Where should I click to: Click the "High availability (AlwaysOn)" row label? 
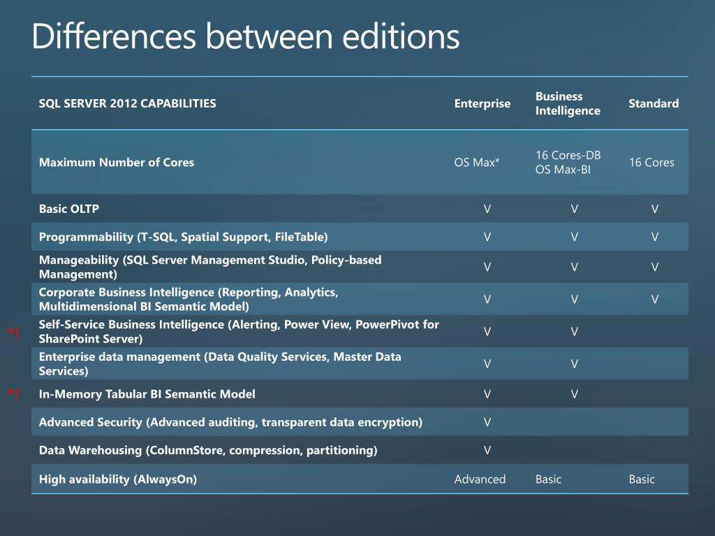(117, 479)
